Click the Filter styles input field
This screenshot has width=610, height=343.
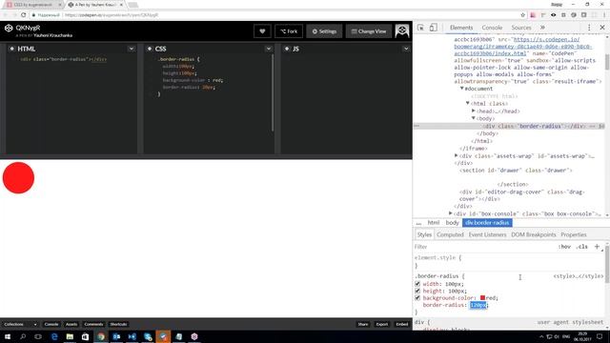pyautogui.click(x=484, y=247)
